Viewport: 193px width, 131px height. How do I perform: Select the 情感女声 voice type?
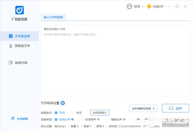click(108, 119)
